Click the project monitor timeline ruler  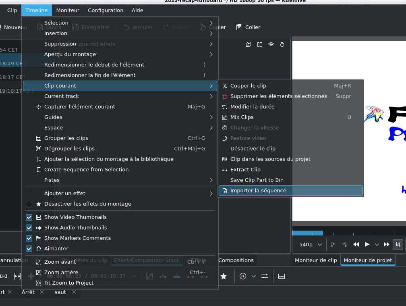pyautogui.click(x=349, y=233)
